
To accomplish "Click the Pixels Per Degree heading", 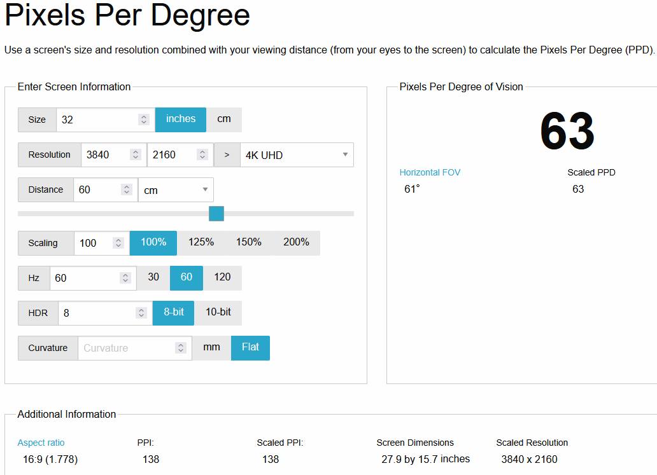I will [127, 15].
